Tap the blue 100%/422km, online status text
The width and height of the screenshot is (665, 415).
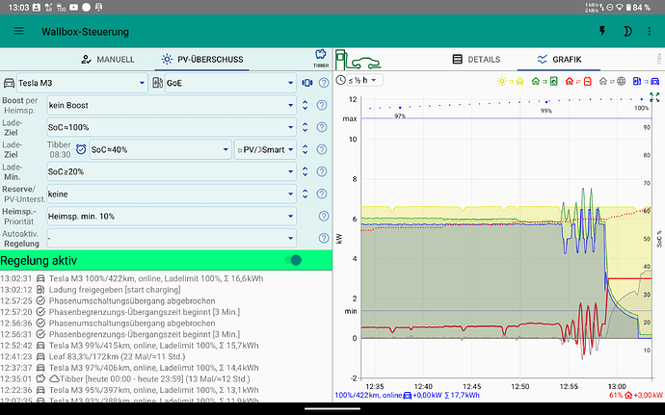pyautogui.click(x=368, y=395)
